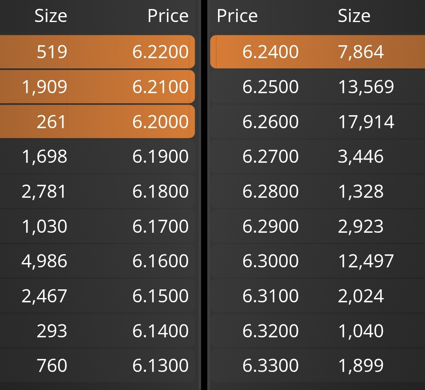
Task: Select the bid price 6.1400 row
Action: [97, 331]
